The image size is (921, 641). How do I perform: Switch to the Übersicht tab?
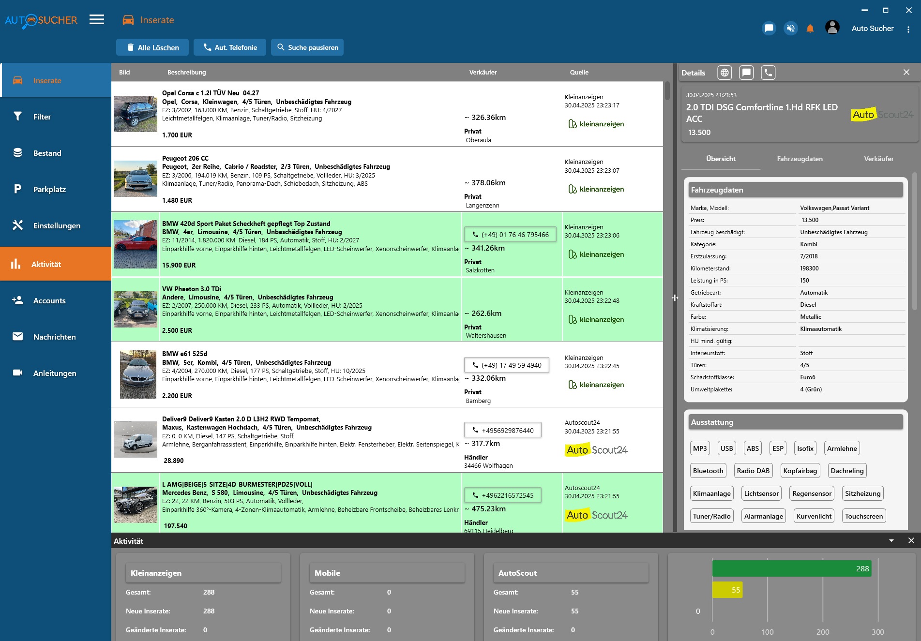(721, 159)
